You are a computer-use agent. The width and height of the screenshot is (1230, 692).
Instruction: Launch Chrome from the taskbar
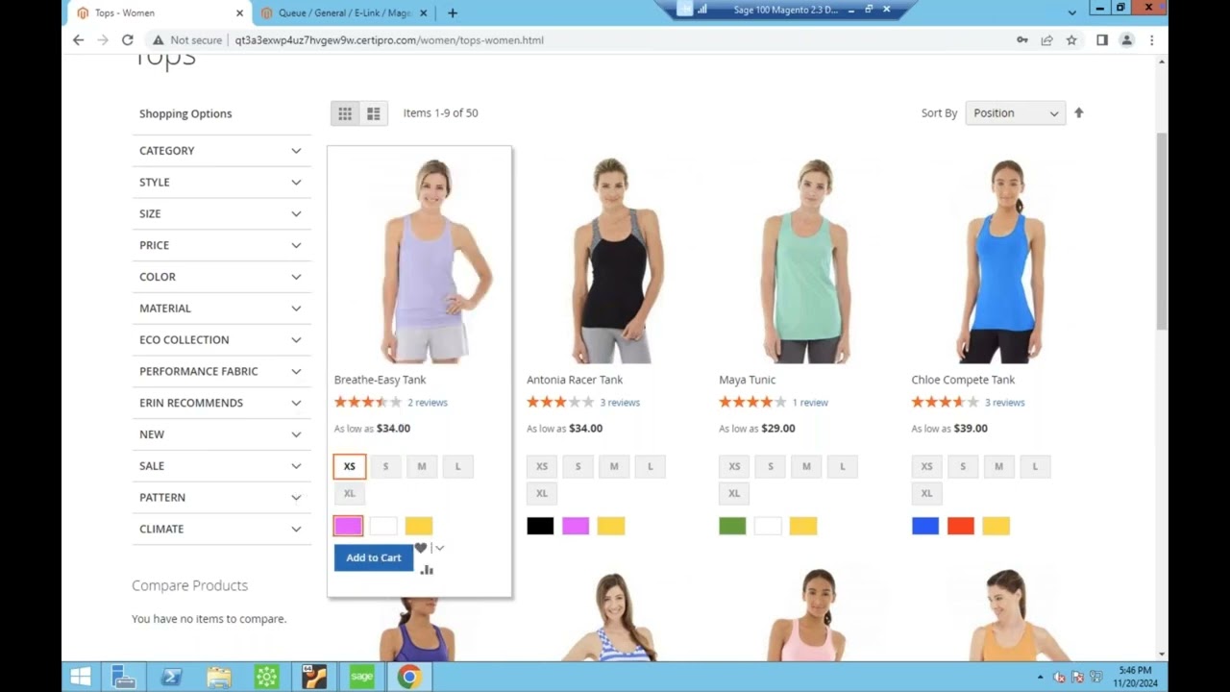click(x=409, y=677)
